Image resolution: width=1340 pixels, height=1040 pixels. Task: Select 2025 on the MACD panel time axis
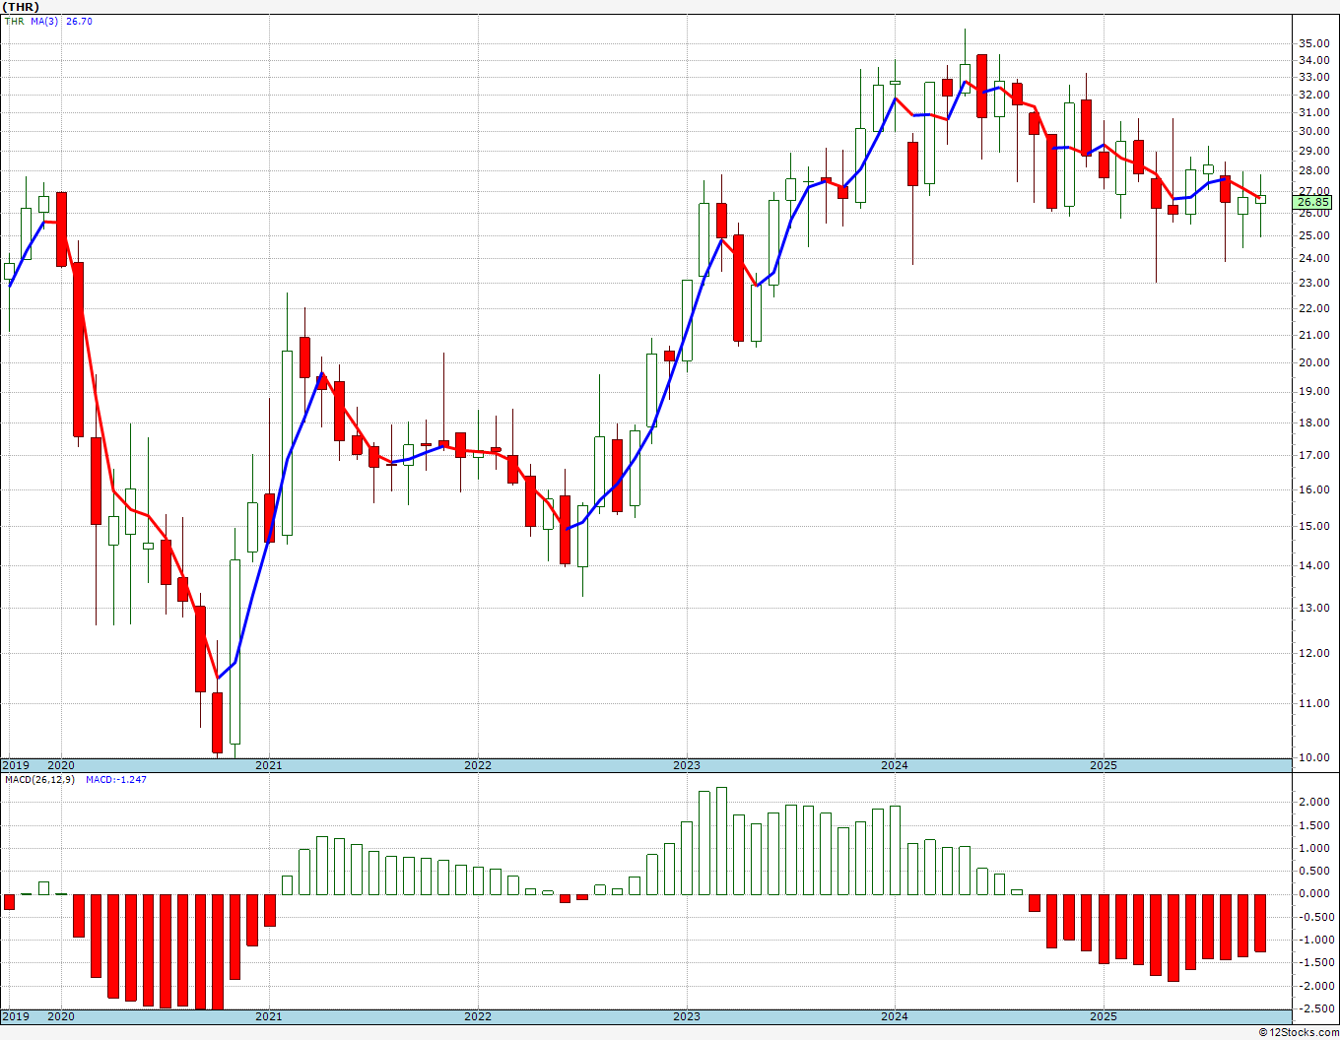click(x=1104, y=1016)
